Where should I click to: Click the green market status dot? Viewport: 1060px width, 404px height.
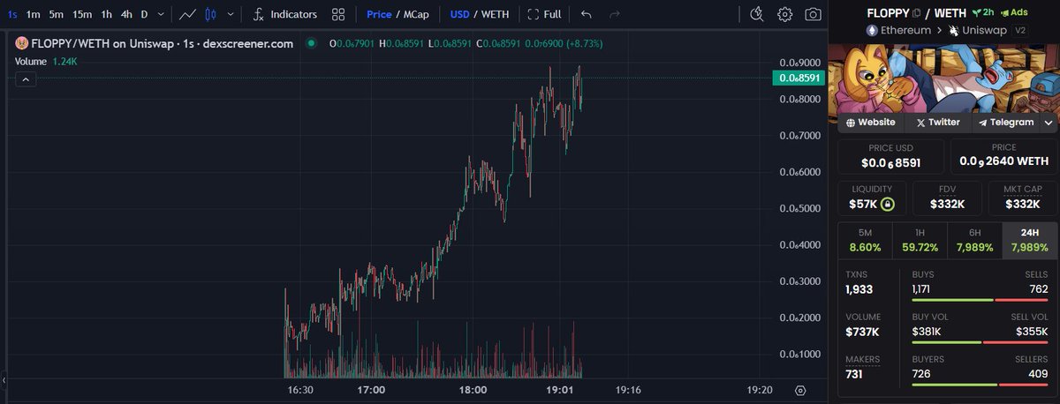pyautogui.click(x=310, y=43)
